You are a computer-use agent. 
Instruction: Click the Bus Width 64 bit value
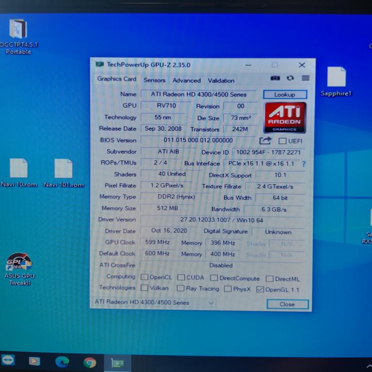(x=280, y=198)
